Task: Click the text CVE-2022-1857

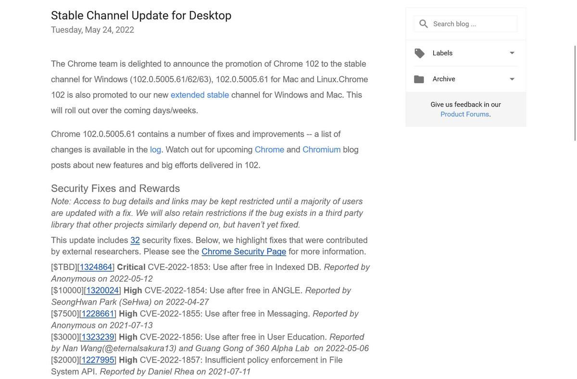Action: tap(171, 360)
